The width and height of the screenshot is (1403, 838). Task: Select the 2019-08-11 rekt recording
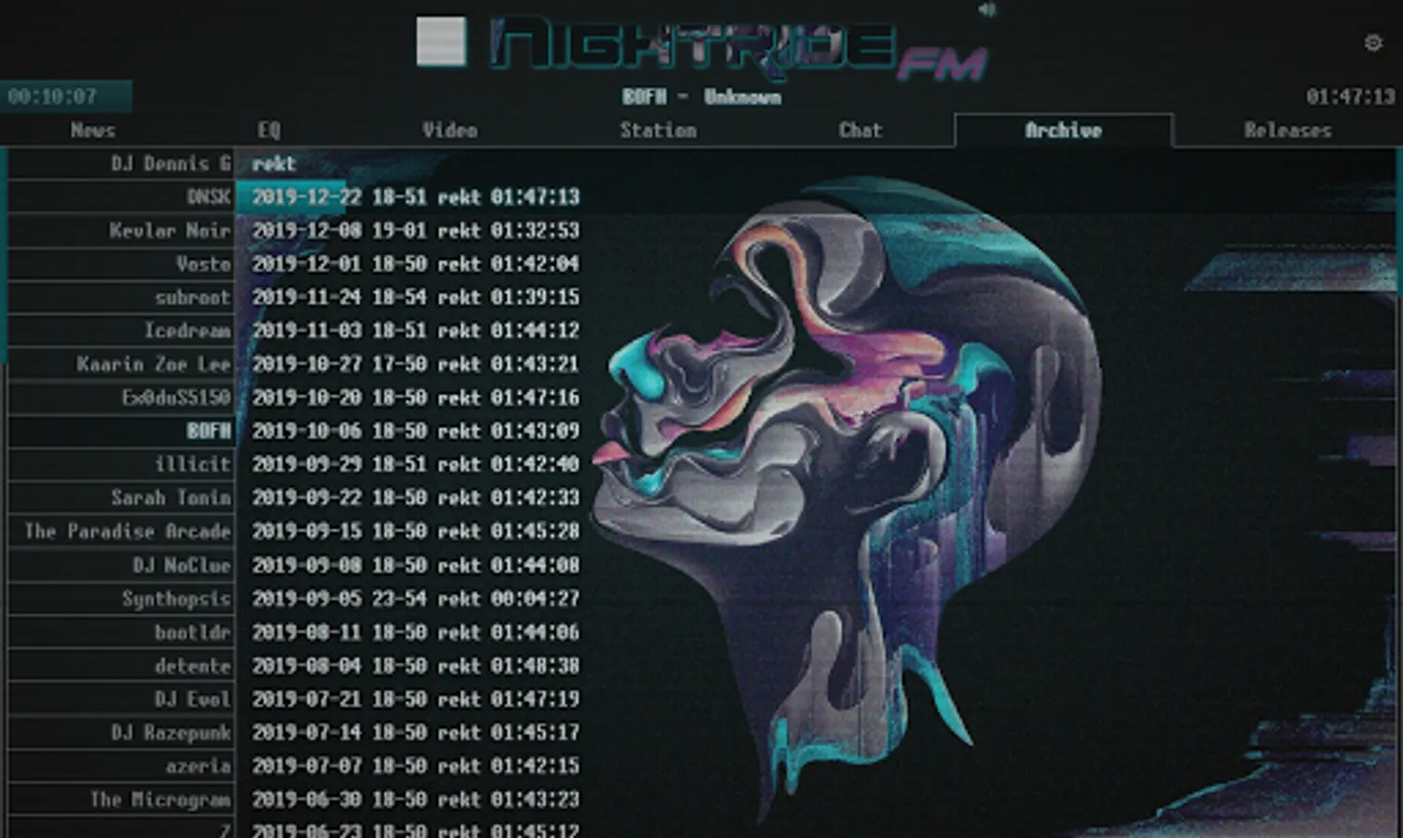(415, 632)
